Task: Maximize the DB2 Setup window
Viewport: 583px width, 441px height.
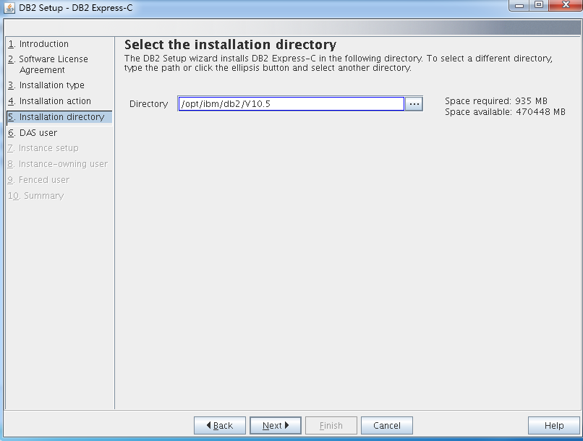Action: tap(539, 5)
